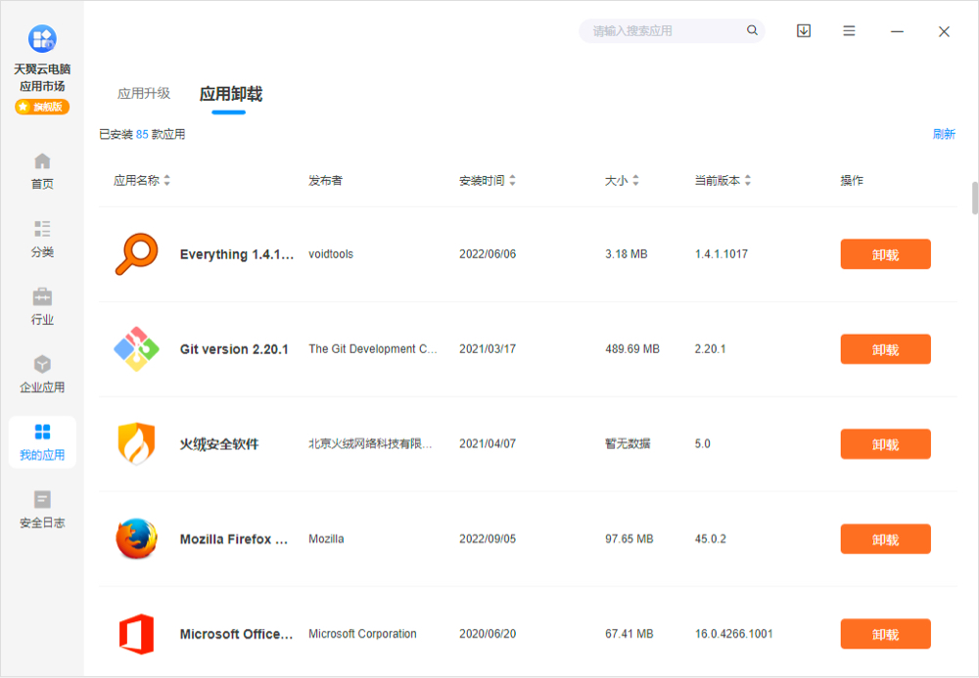Open the 企业应用 enterprise apps icon
979x678 pixels.
coord(41,372)
